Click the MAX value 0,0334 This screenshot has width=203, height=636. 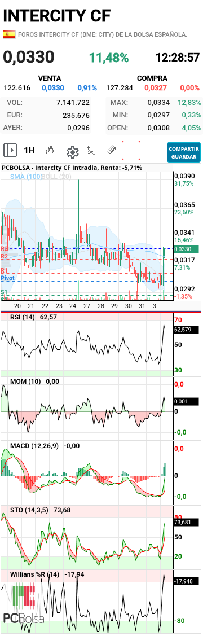158,103
